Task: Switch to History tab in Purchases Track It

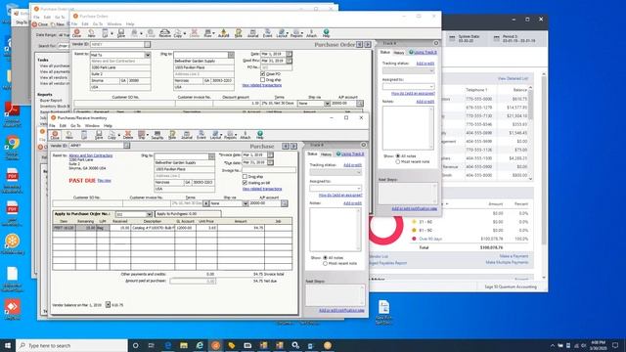Action: 326,154
